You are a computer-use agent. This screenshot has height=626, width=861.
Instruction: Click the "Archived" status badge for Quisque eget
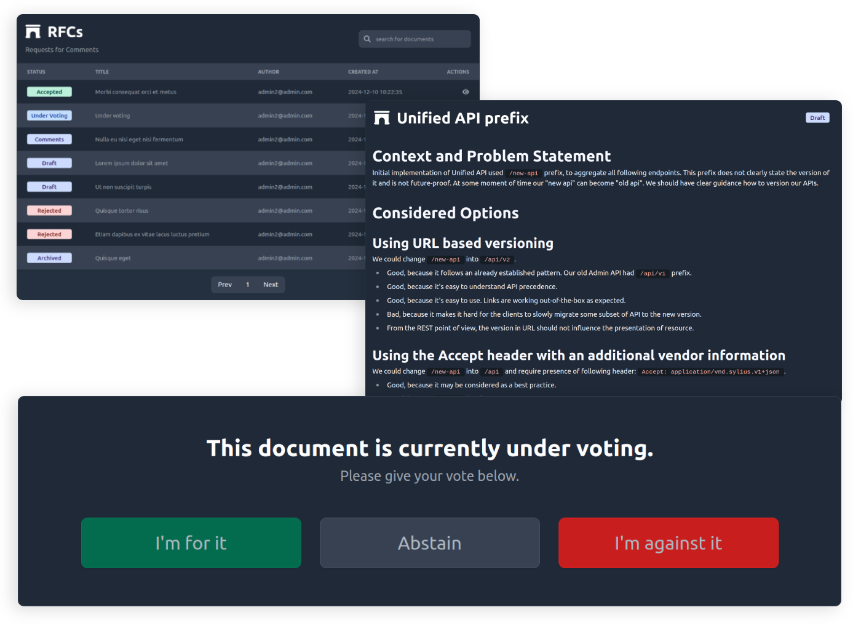[x=49, y=258]
